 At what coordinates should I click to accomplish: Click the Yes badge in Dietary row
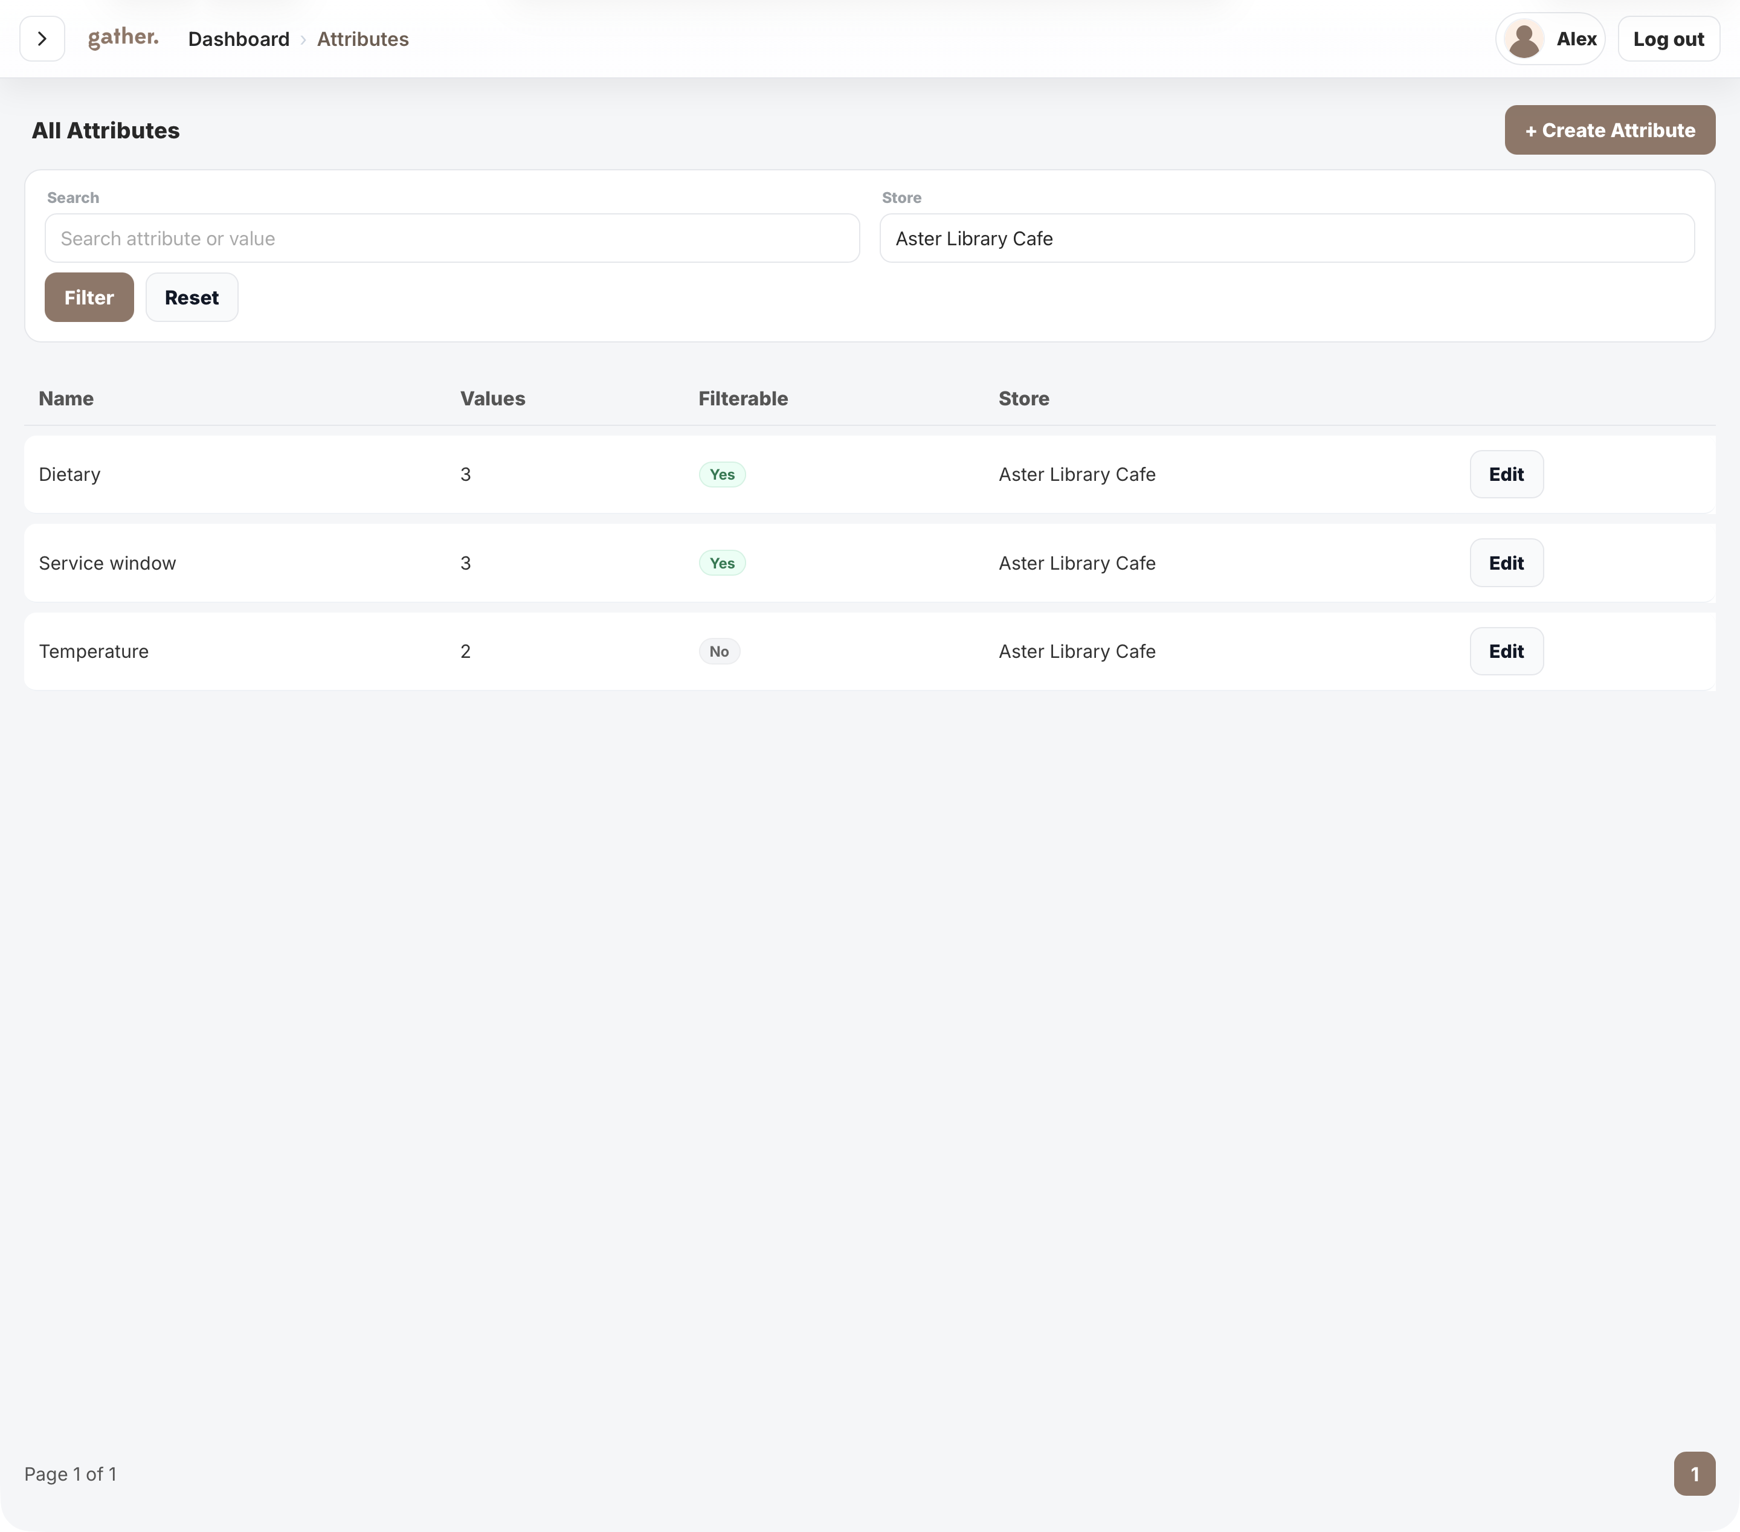pyautogui.click(x=722, y=475)
